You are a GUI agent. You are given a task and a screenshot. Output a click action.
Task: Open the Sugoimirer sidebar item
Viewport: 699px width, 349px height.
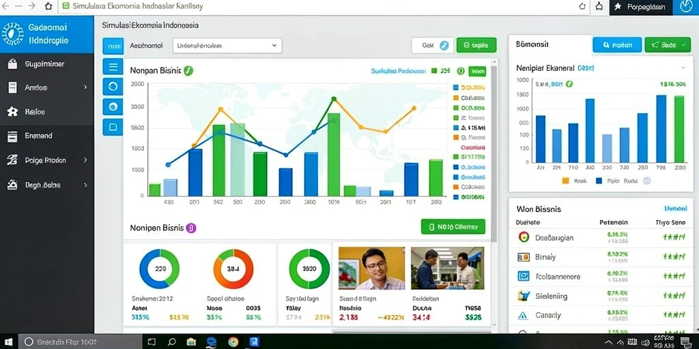click(47, 64)
